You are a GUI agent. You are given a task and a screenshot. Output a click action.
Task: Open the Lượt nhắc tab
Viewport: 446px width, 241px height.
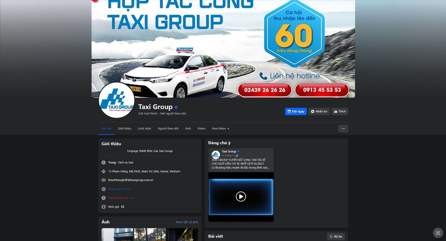coord(144,128)
